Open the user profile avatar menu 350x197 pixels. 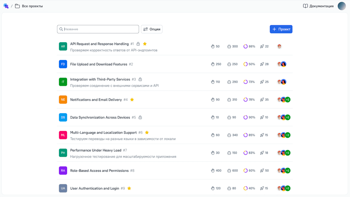[342, 6]
